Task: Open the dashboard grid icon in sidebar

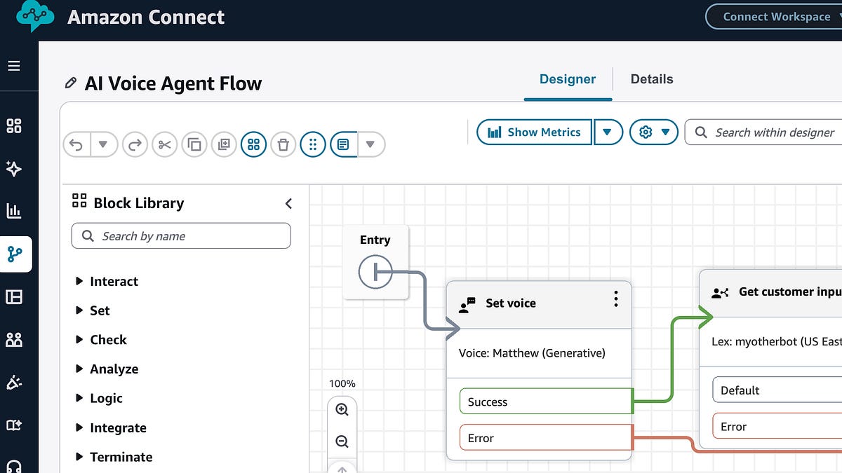Action: [14, 126]
